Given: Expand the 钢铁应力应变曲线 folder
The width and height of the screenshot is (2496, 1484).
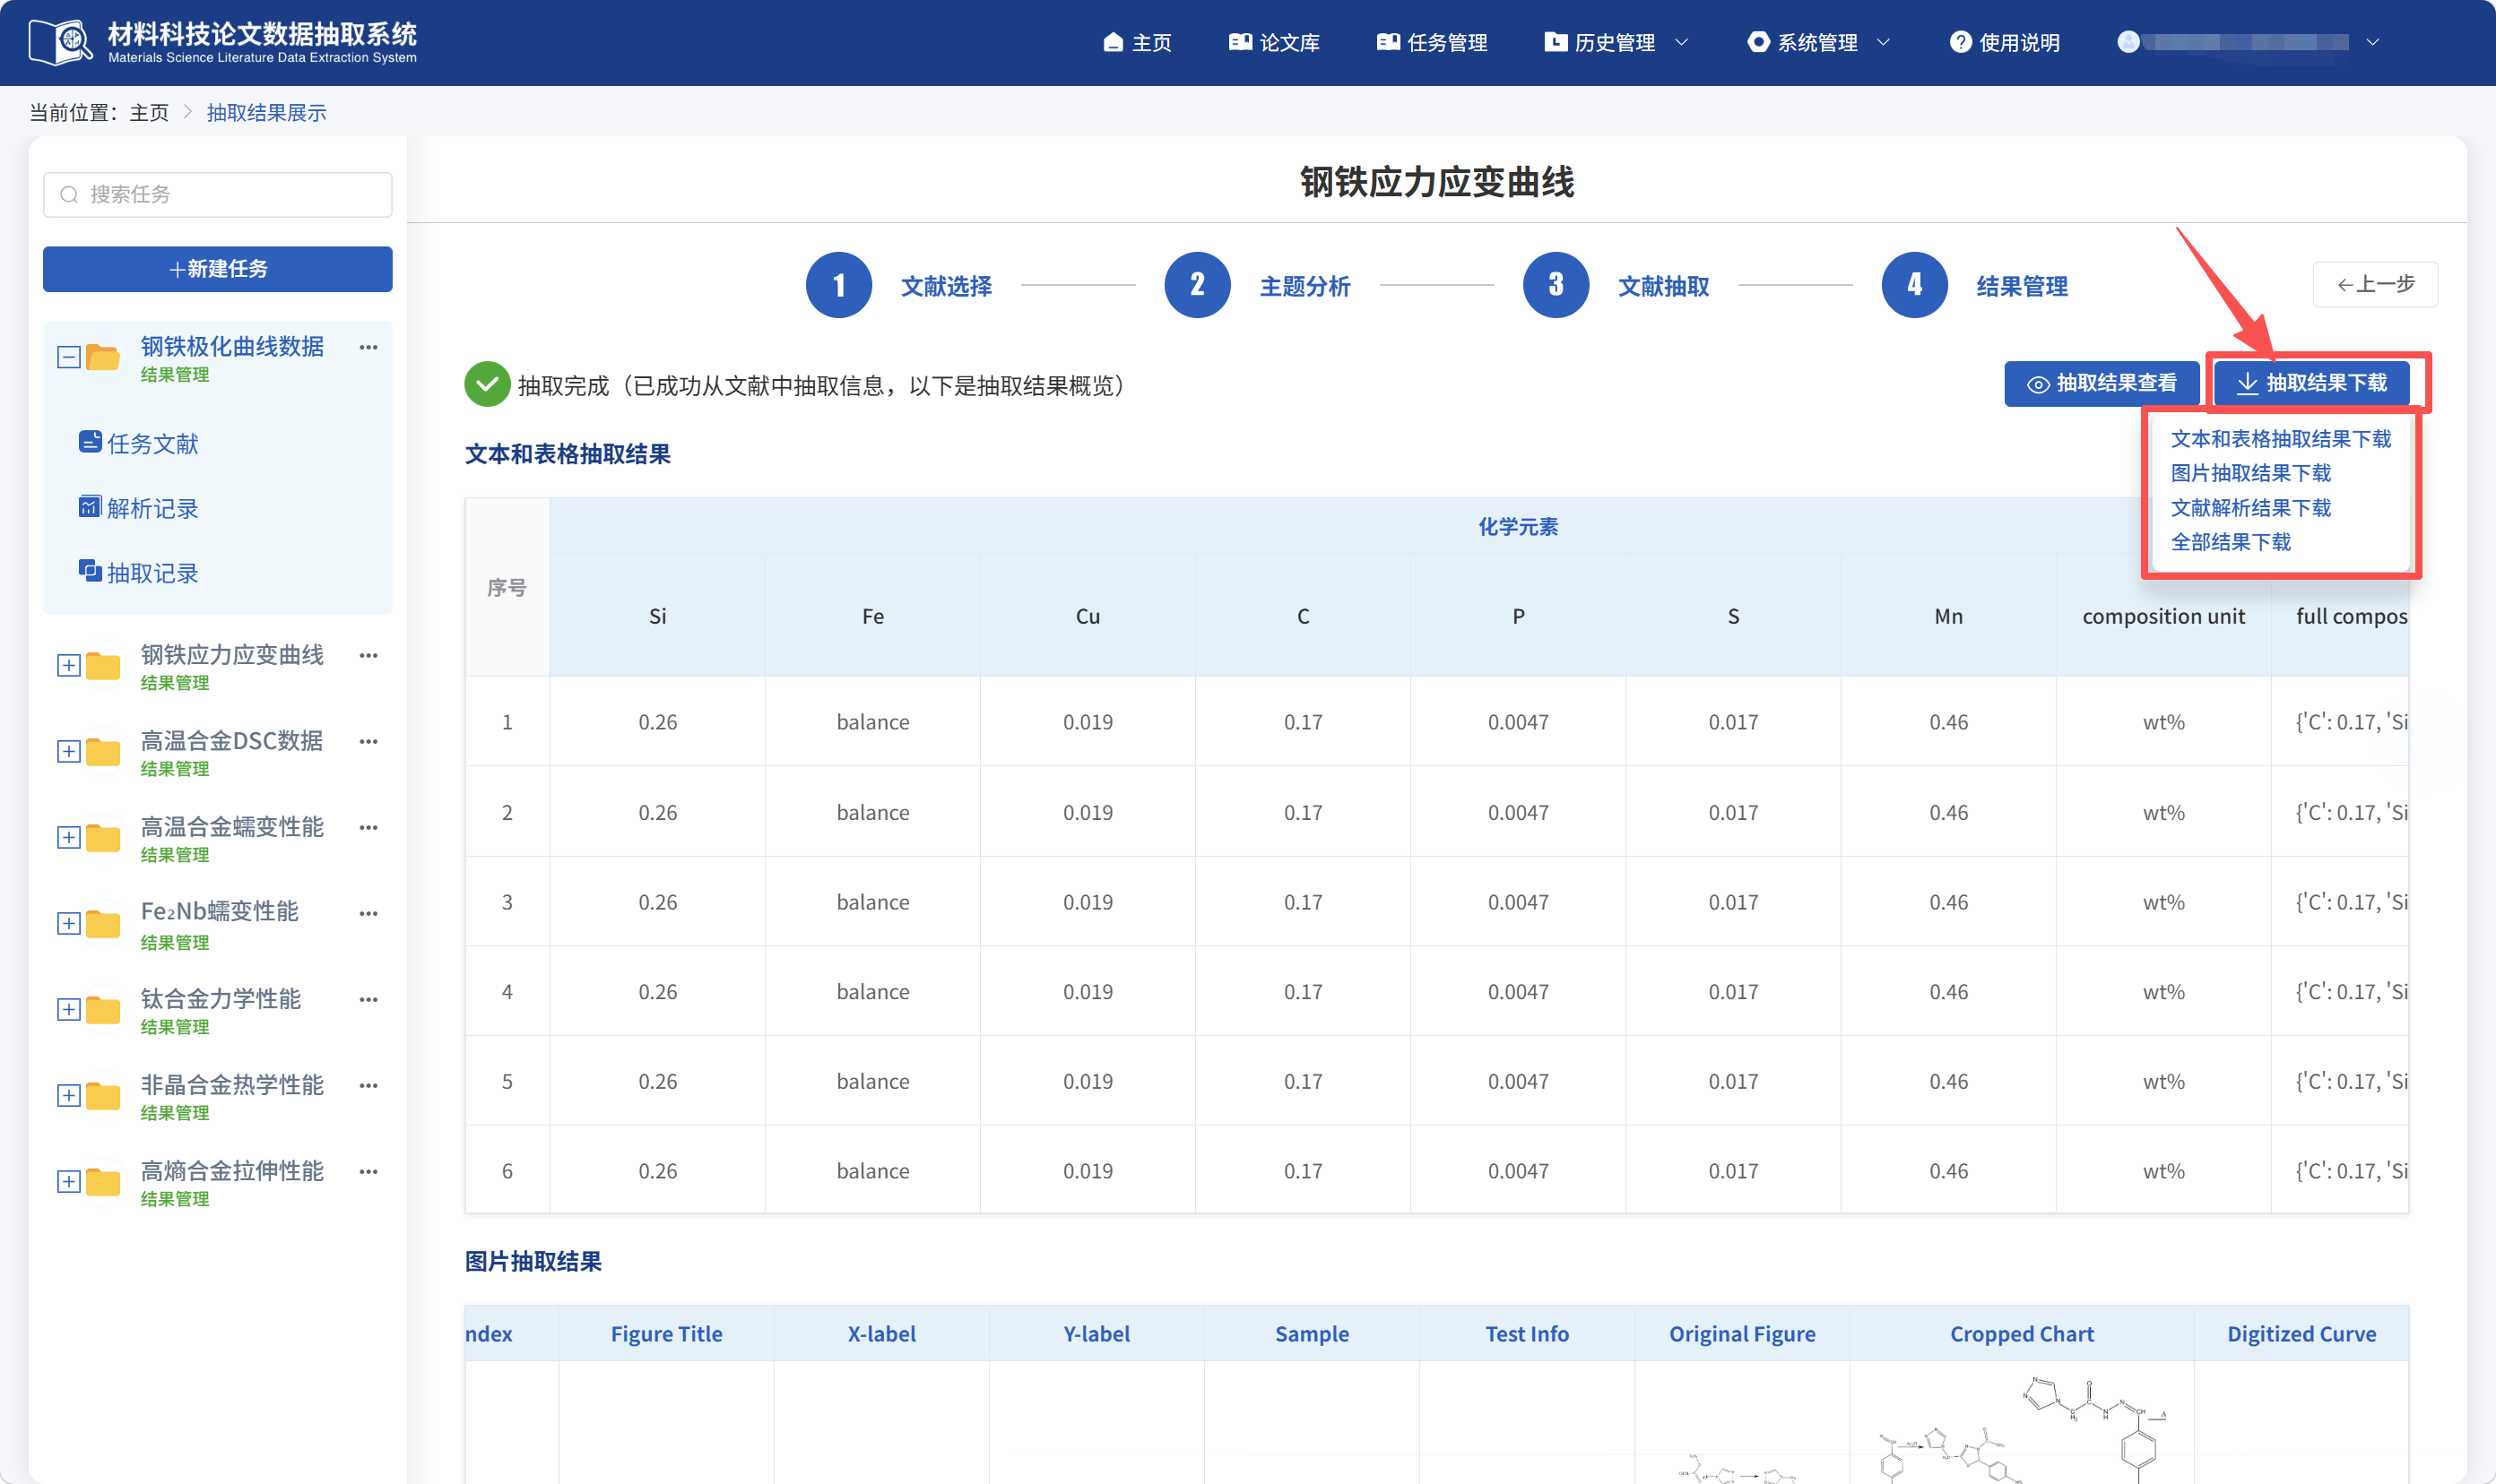Looking at the screenshot, I should 68,665.
